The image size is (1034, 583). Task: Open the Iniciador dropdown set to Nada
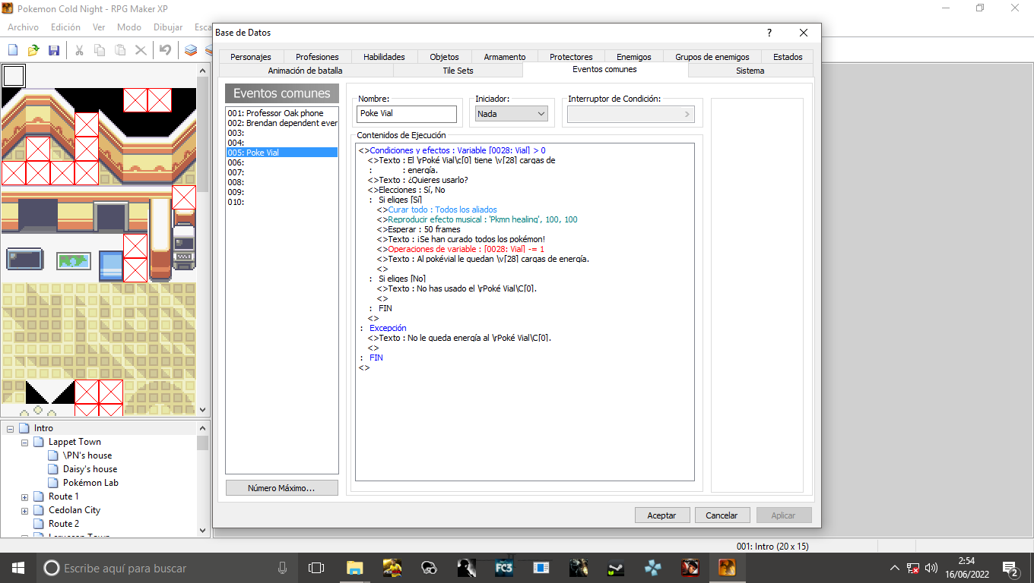point(511,114)
